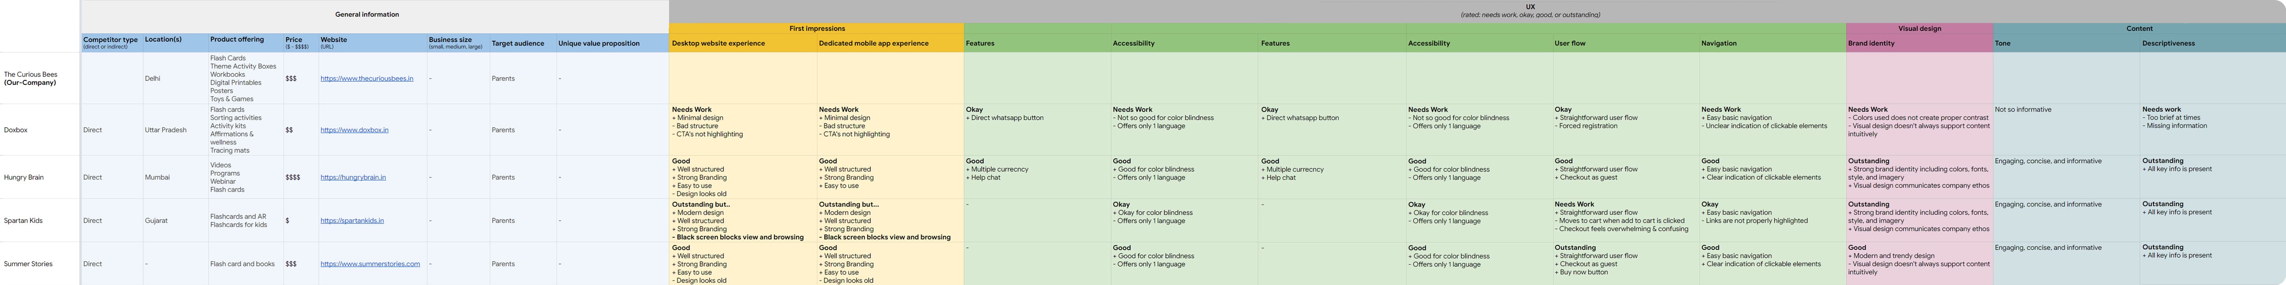Select the General information header cell

pyautogui.click(x=366, y=14)
